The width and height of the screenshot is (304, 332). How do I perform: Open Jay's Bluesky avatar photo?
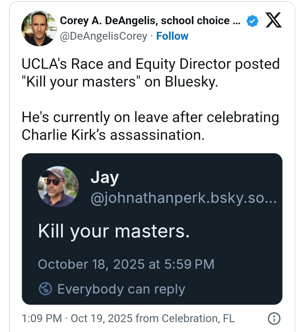[x=58, y=187]
